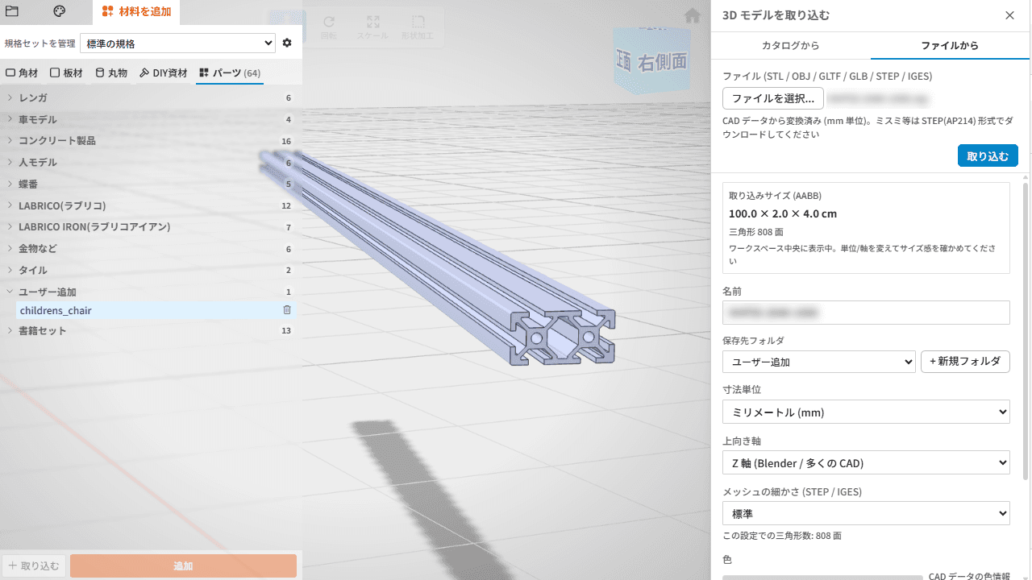The height and width of the screenshot is (580, 1032).
Task: Click the orange 追加 button
Action: pyautogui.click(x=183, y=565)
